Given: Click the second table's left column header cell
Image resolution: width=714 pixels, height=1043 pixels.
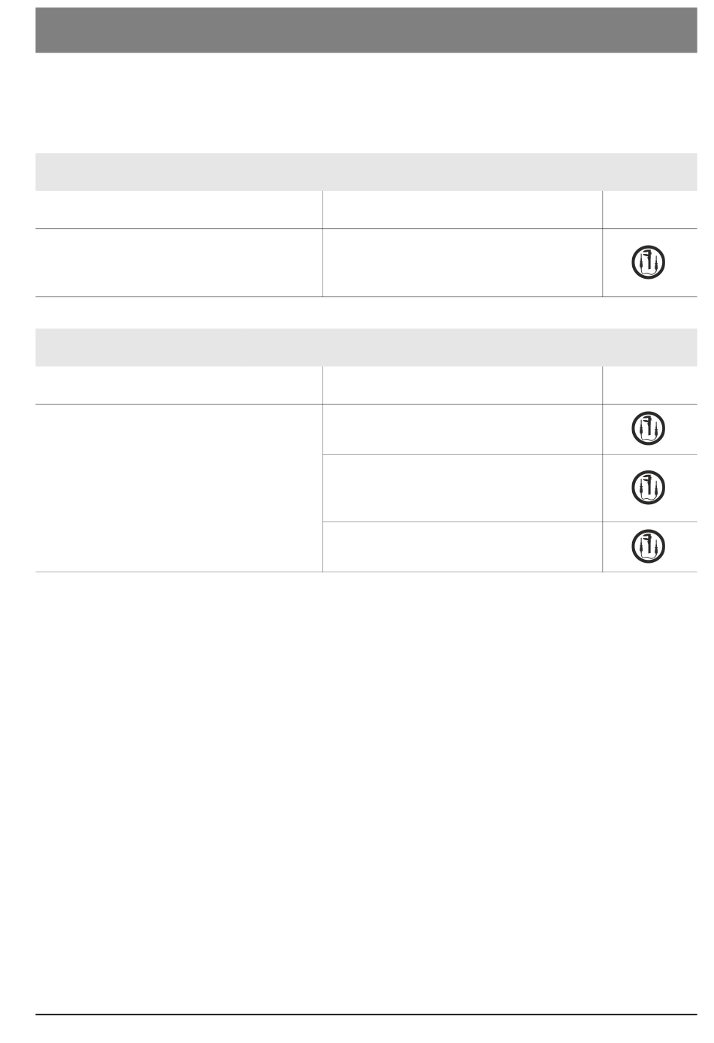Looking at the screenshot, I should point(179,385).
